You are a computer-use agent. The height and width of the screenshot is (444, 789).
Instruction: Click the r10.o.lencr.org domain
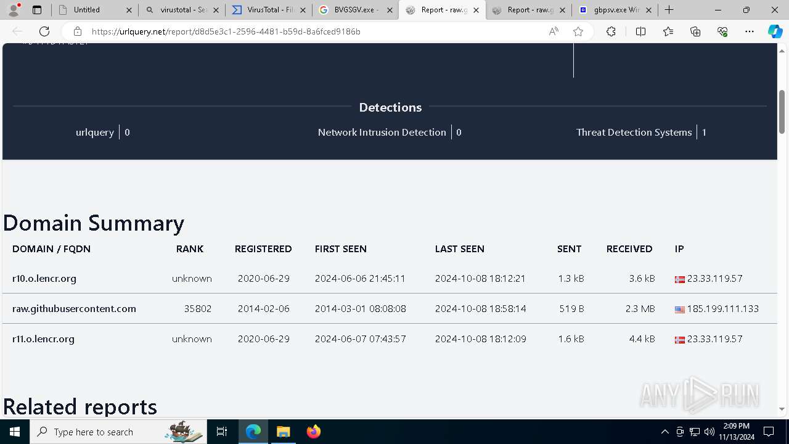click(x=44, y=279)
